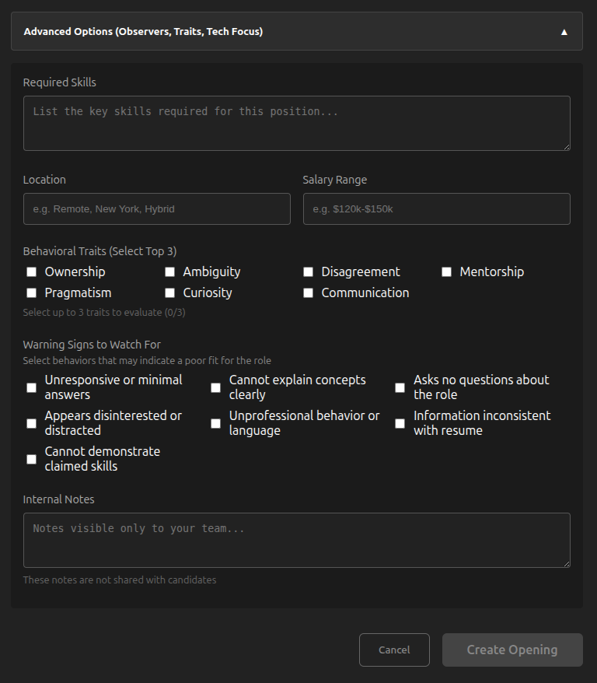Click the Required Skills text area
This screenshot has height=683, width=597.
tap(296, 123)
